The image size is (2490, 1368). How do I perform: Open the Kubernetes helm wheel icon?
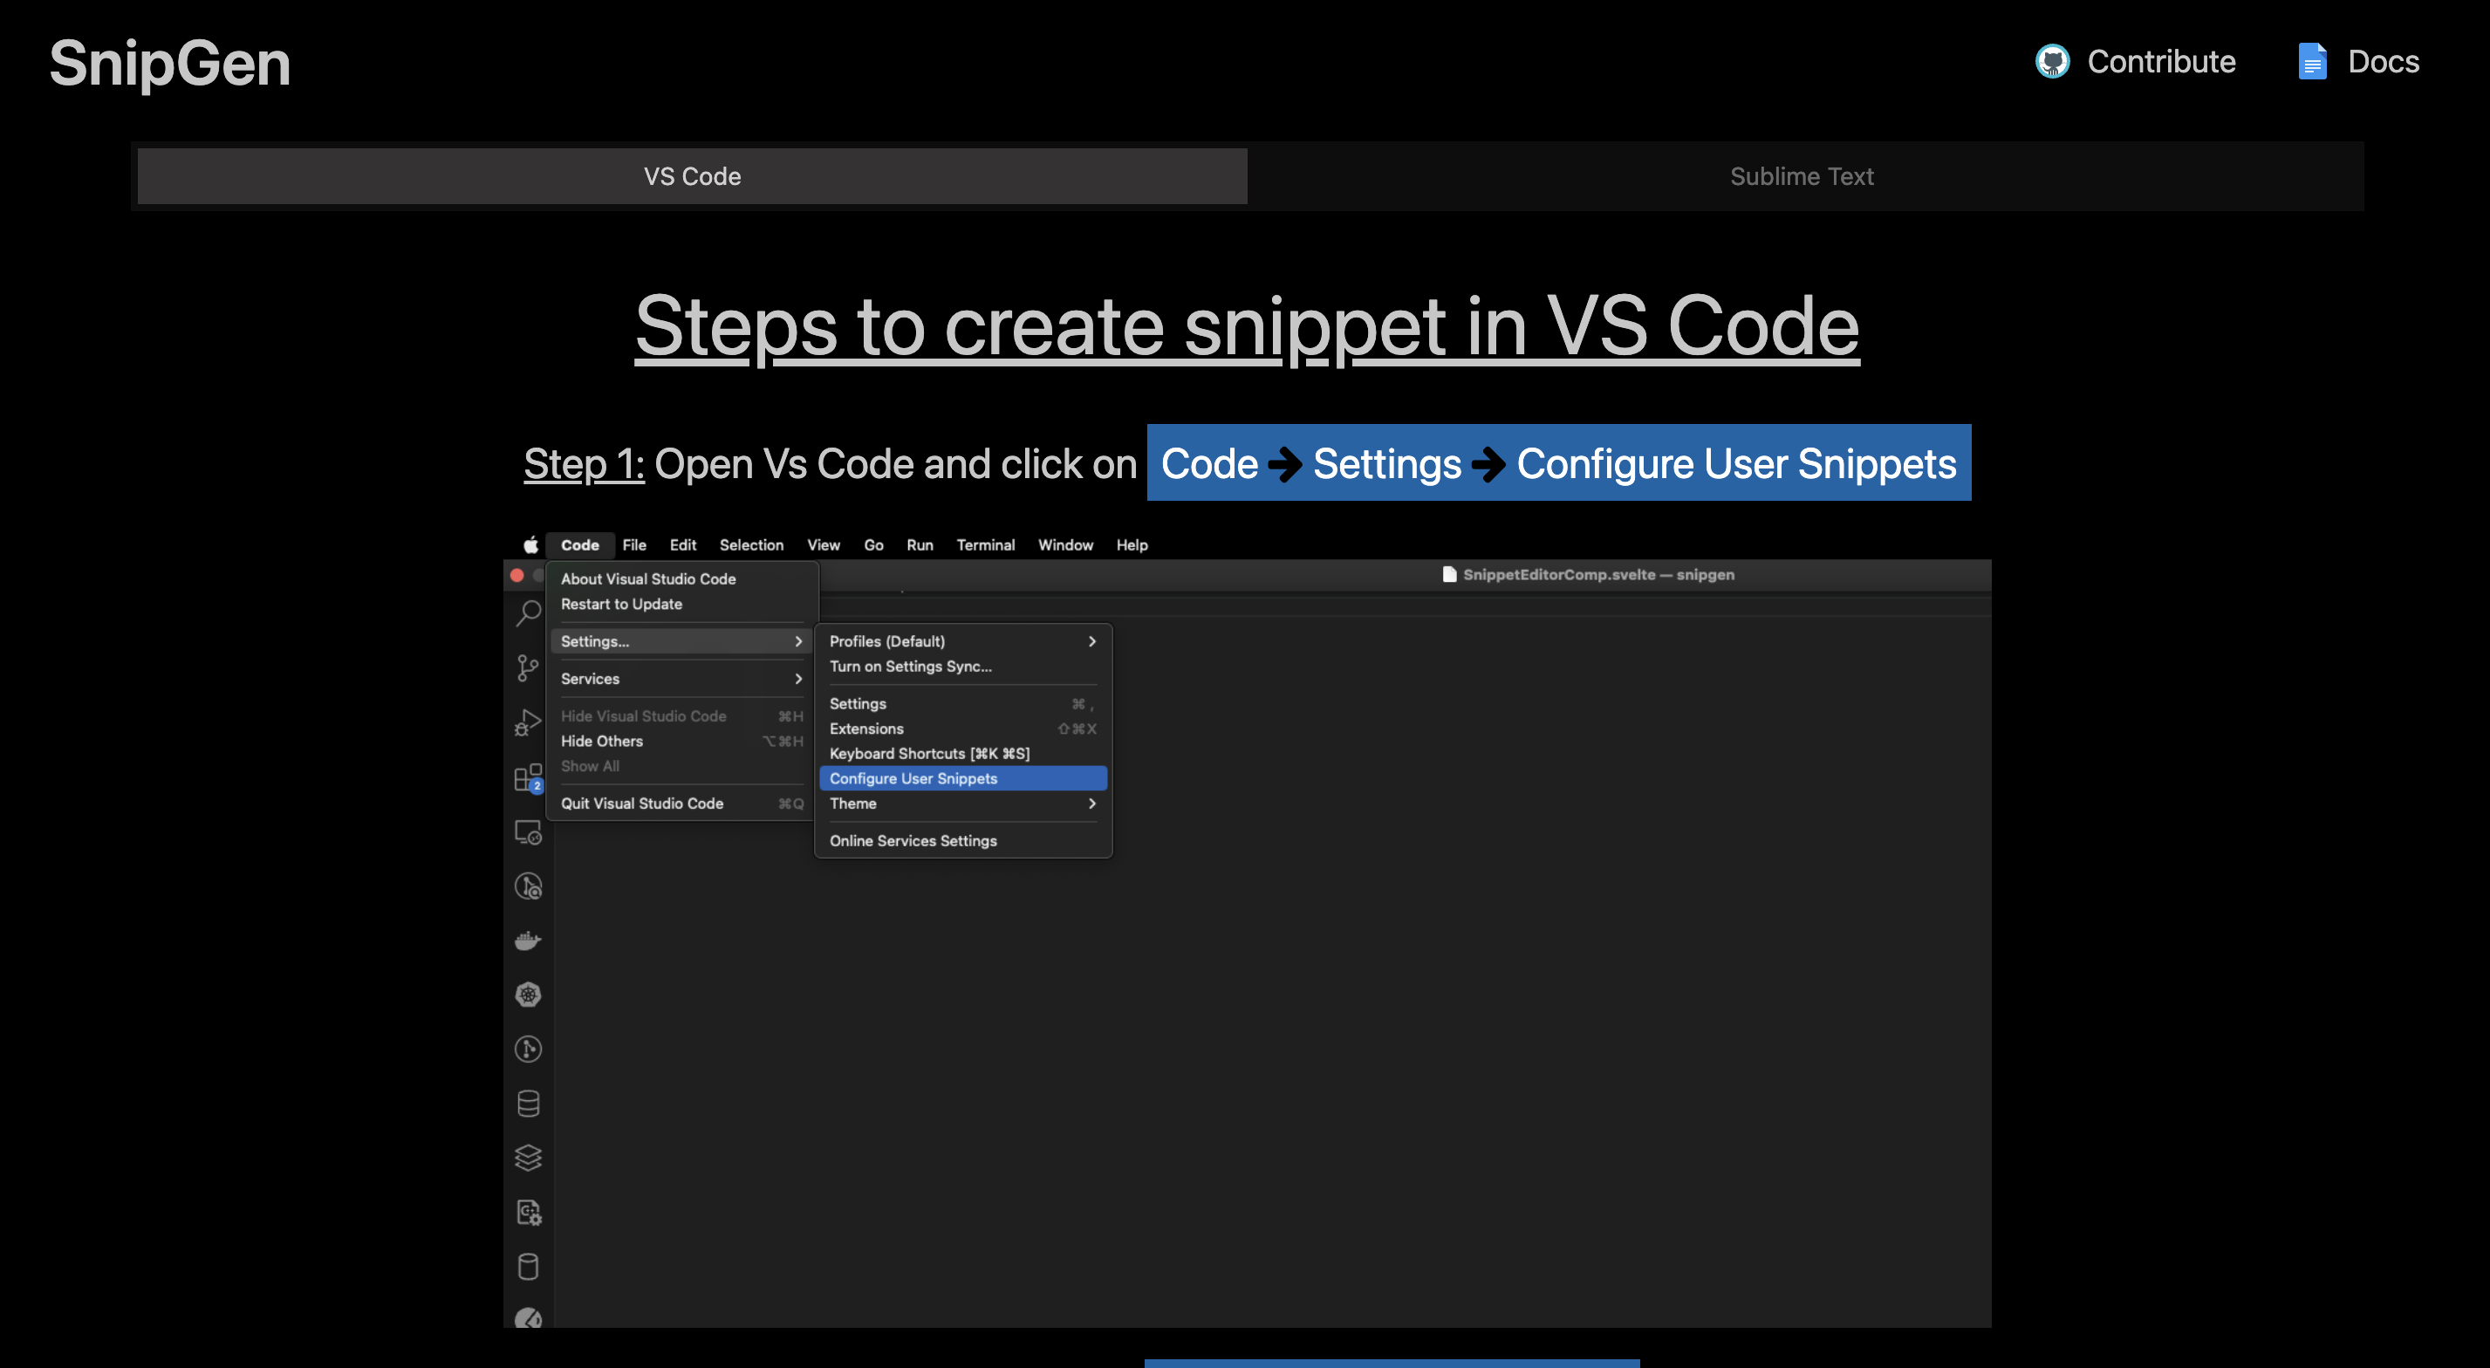tap(528, 995)
